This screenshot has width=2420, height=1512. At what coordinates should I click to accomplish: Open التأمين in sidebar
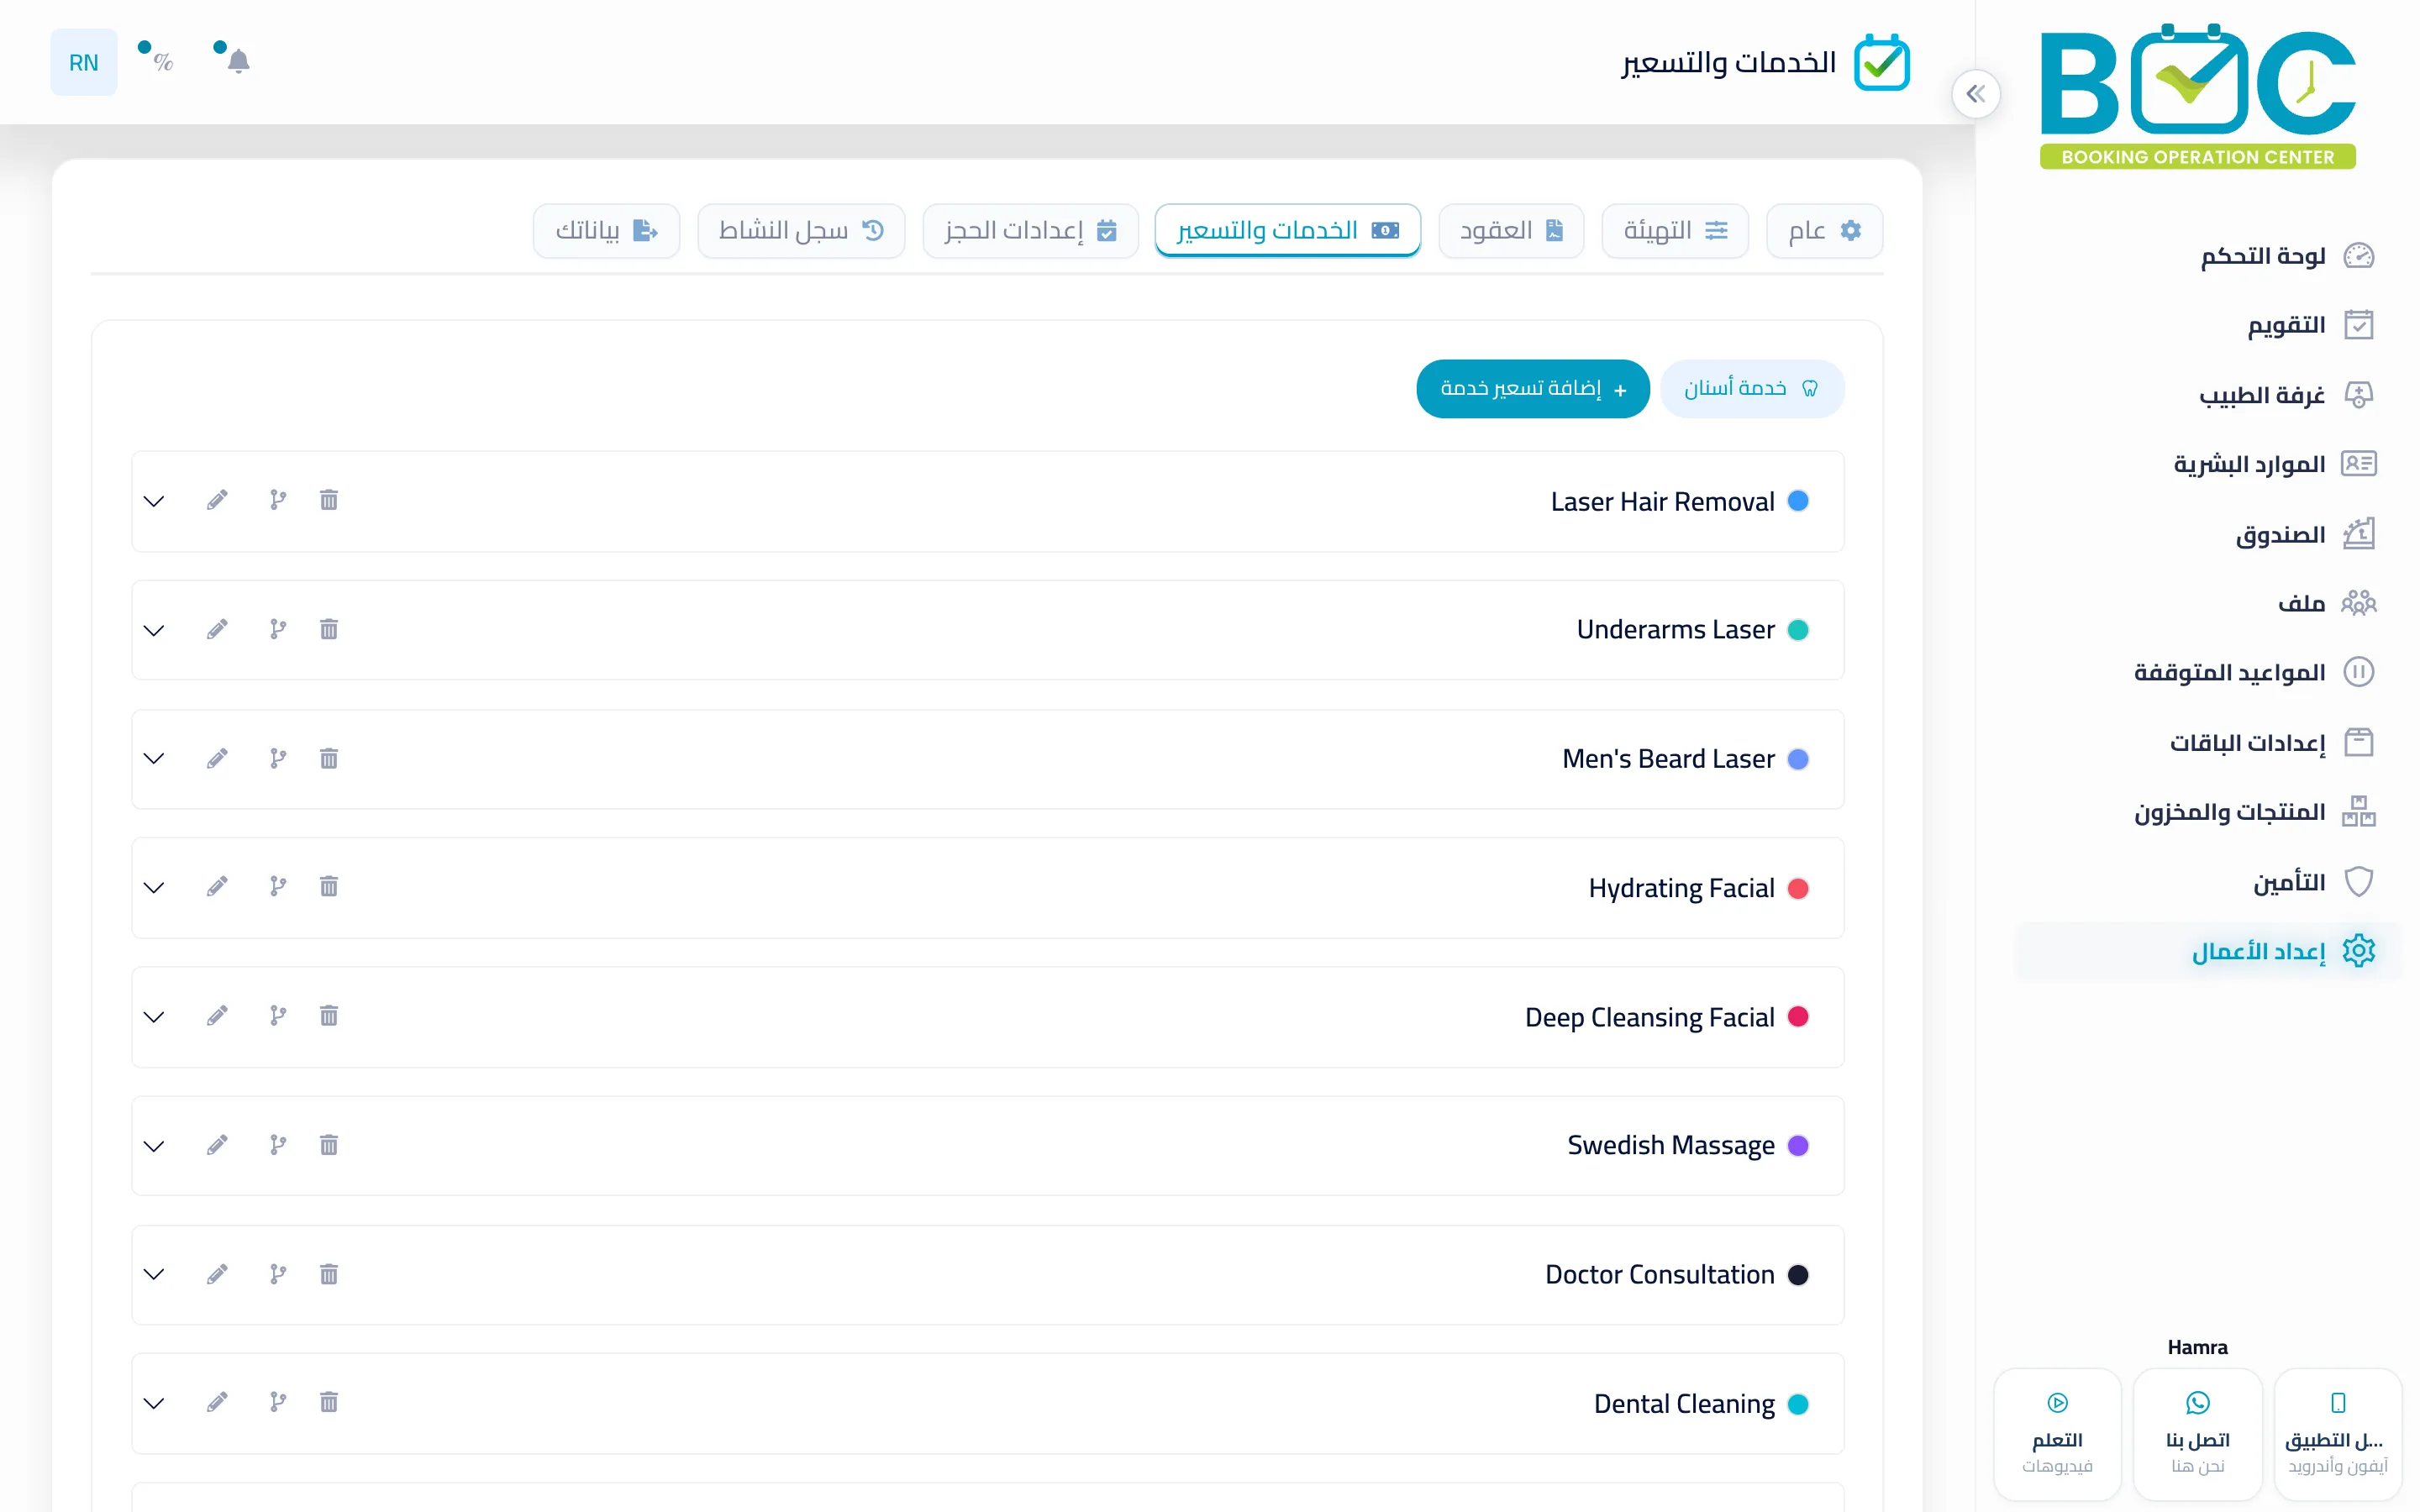(x=2313, y=882)
